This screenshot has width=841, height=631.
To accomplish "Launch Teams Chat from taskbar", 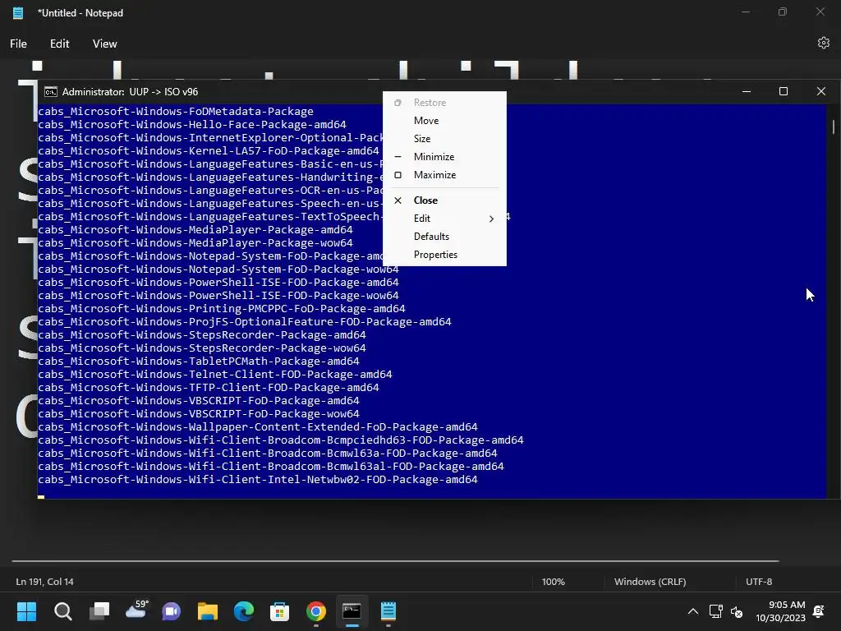I will point(172,611).
